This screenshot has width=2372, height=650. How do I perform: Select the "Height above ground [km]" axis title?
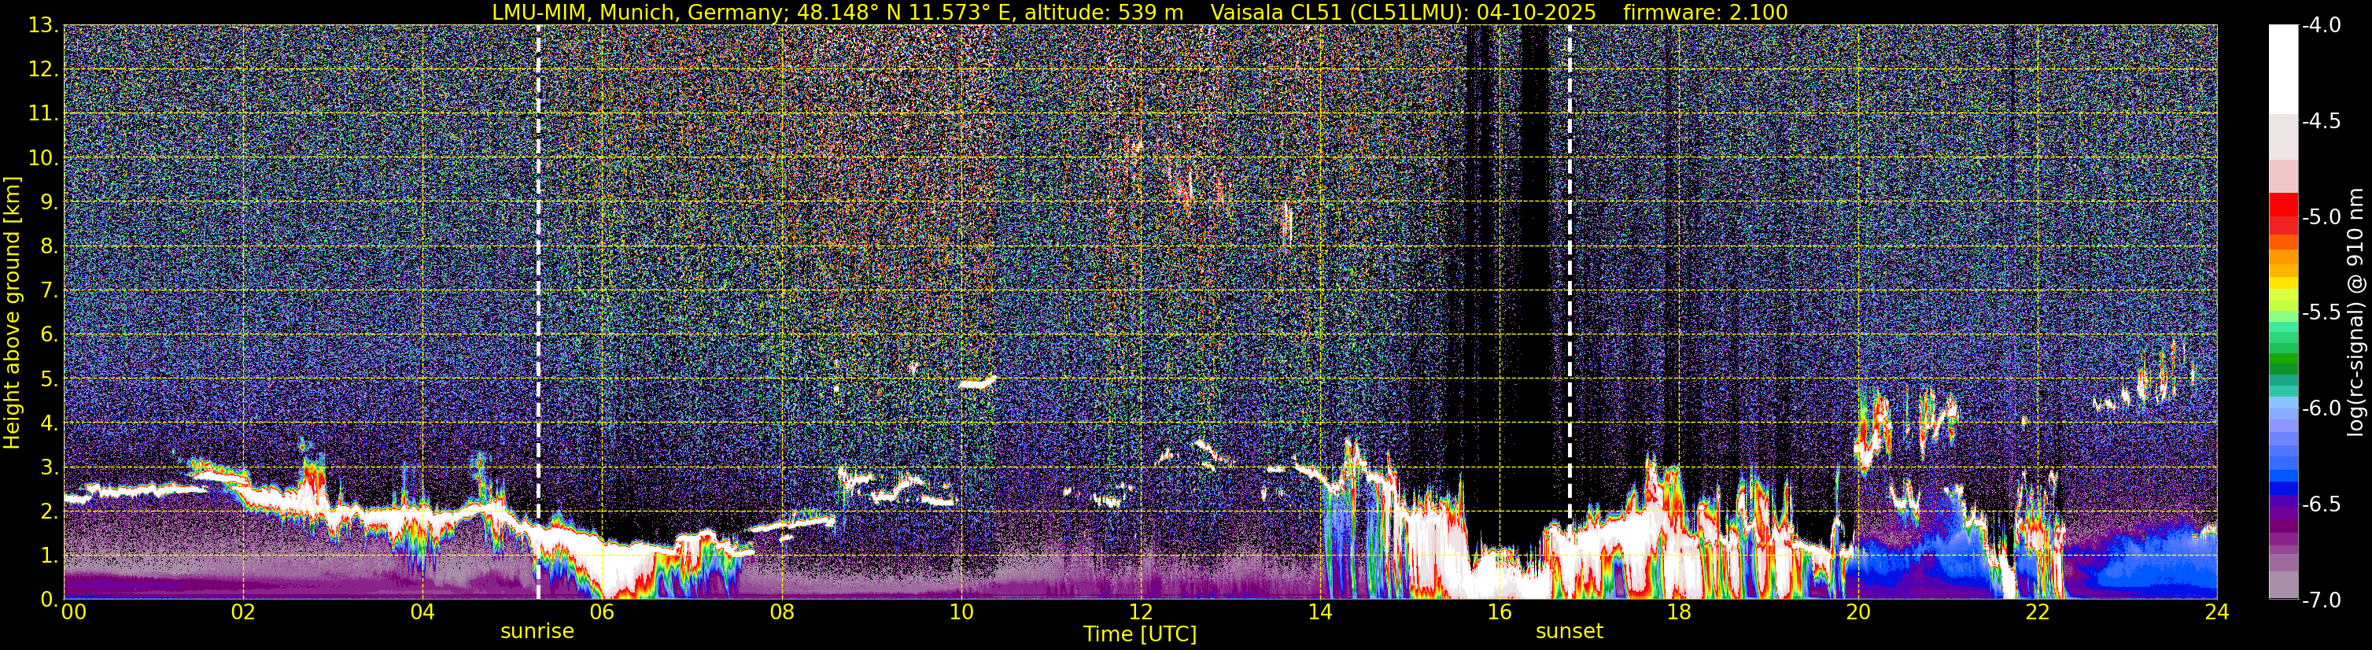pyautogui.click(x=12, y=312)
